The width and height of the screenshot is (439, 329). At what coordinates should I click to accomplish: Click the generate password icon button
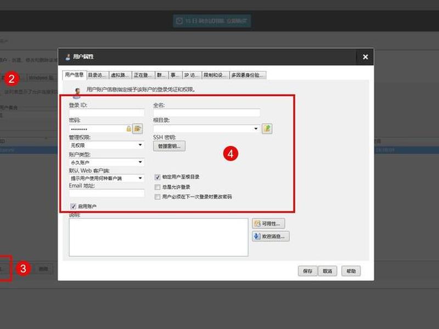pos(138,129)
